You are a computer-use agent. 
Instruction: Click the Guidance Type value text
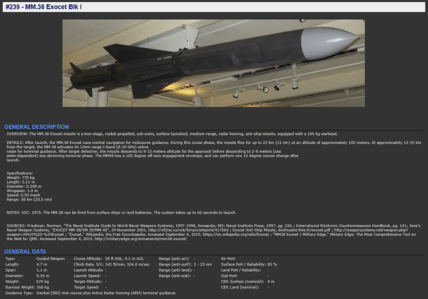click(105, 293)
